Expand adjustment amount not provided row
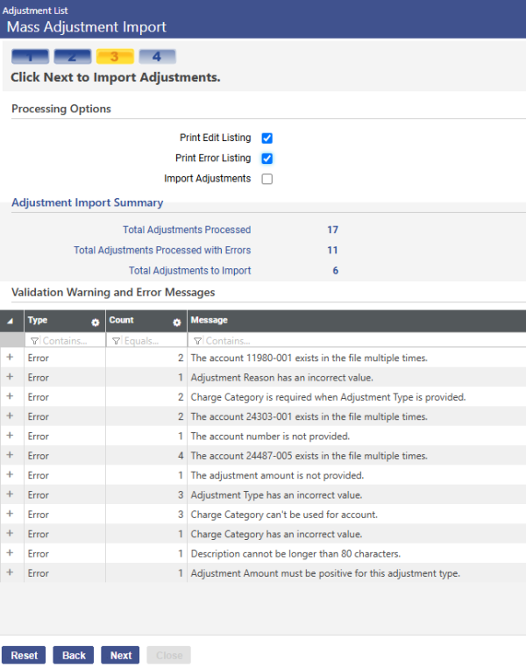 tap(10, 474)
